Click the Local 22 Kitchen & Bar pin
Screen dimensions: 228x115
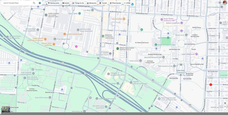[64, 34]
